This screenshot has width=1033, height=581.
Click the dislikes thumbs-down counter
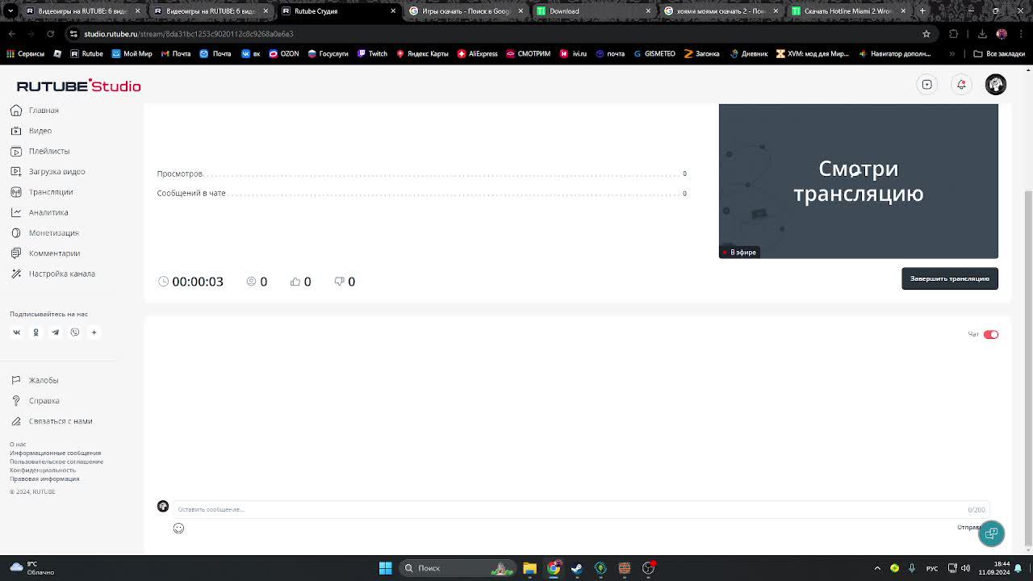(x=345, y=282)
